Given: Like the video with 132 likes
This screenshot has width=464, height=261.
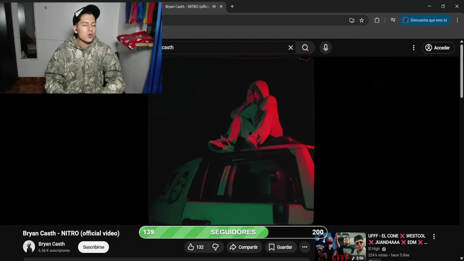Looking at the screenshot, I should (196, 247).
